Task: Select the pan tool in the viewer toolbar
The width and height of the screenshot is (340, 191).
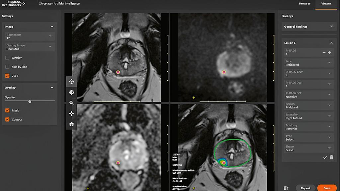Action: (71, 114)
